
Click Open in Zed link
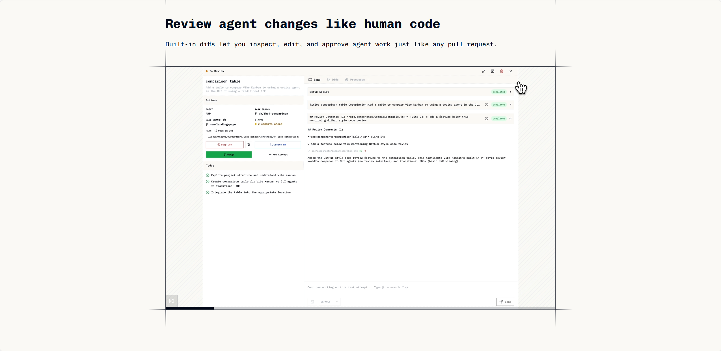point(224,131)
